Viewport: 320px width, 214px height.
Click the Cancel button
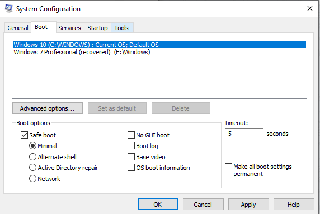click(x=203, y=204)
